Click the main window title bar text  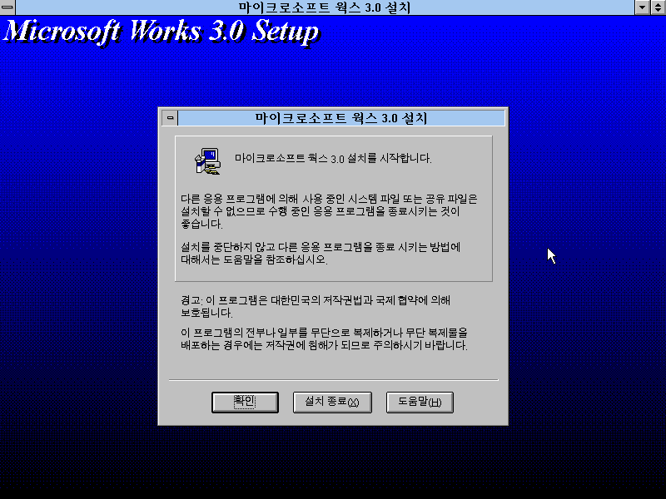[325, 7]
